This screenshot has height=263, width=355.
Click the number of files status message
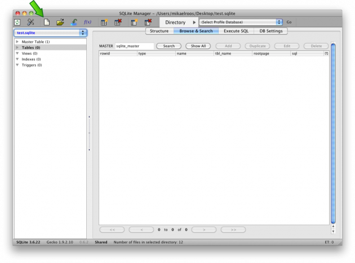(x=148, y=242)
